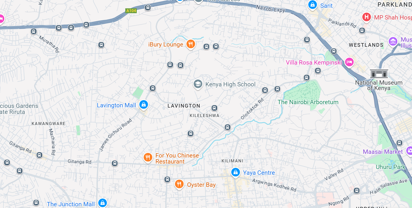412x208 pixels.
Task: Open The Junction Mall shopping pin
Action: (102, 203)
